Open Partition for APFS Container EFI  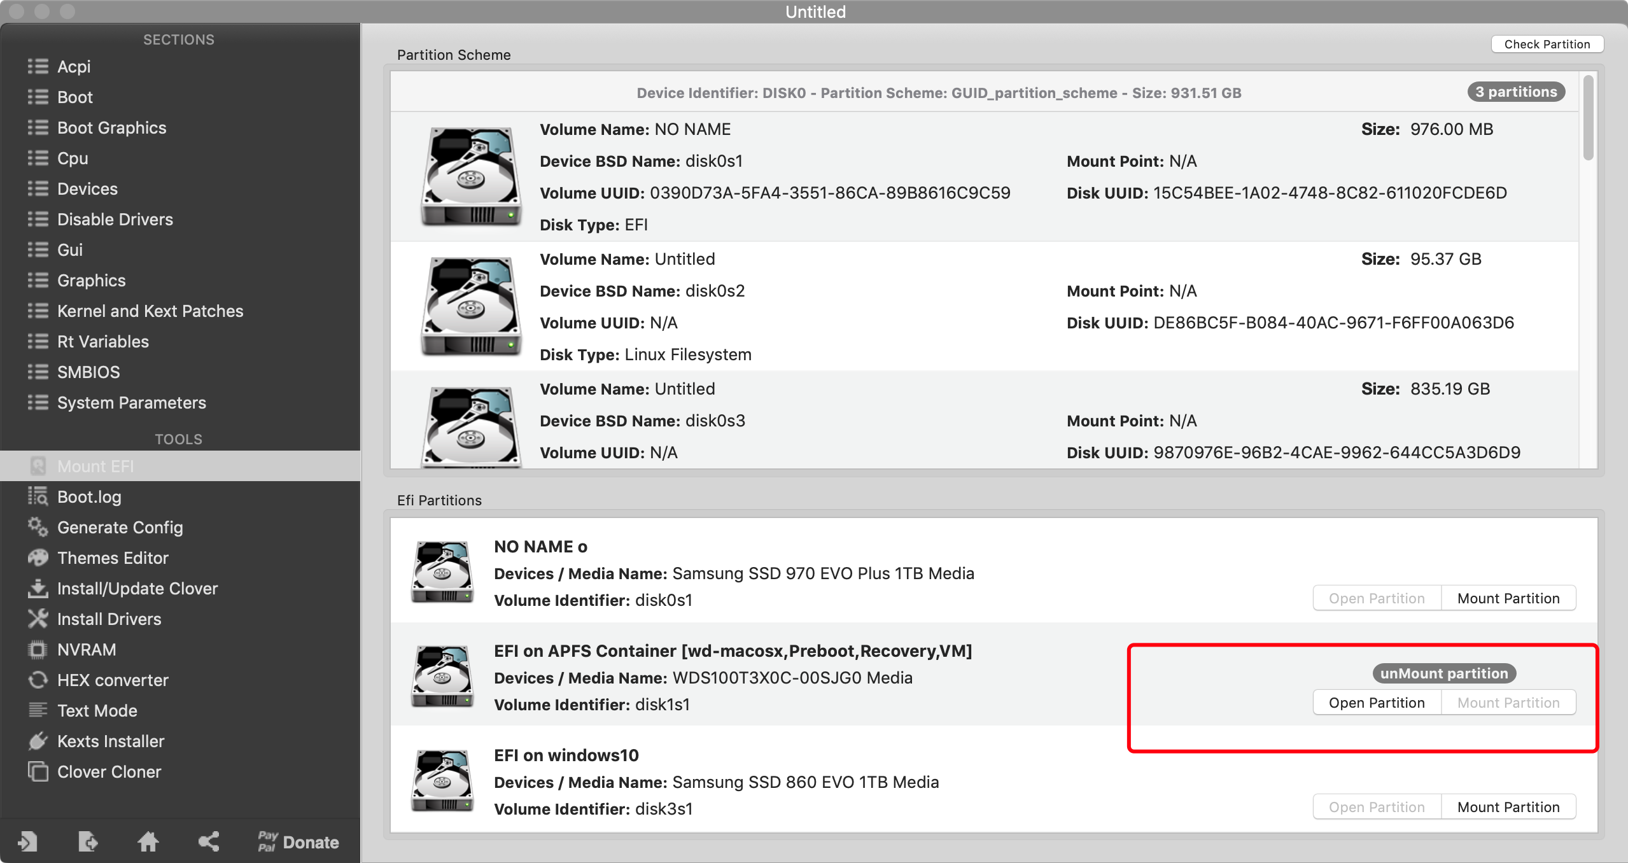[1376, 703]
